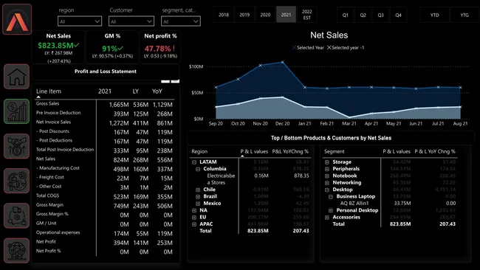
Task: Open the region dropdown
Action: coord(80,21)
